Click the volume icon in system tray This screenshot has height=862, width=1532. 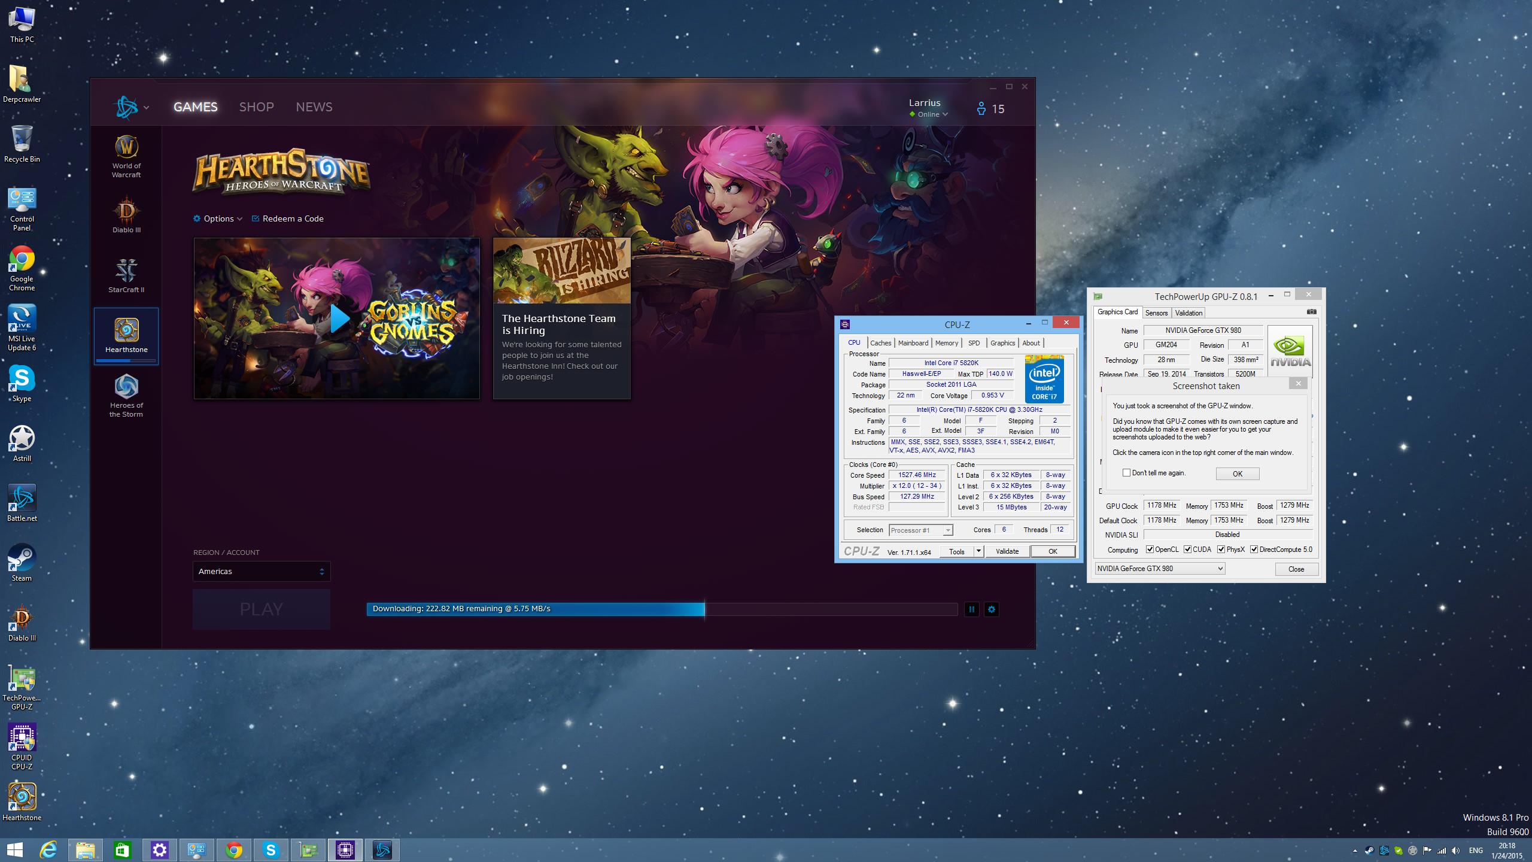click(1456, 851)
